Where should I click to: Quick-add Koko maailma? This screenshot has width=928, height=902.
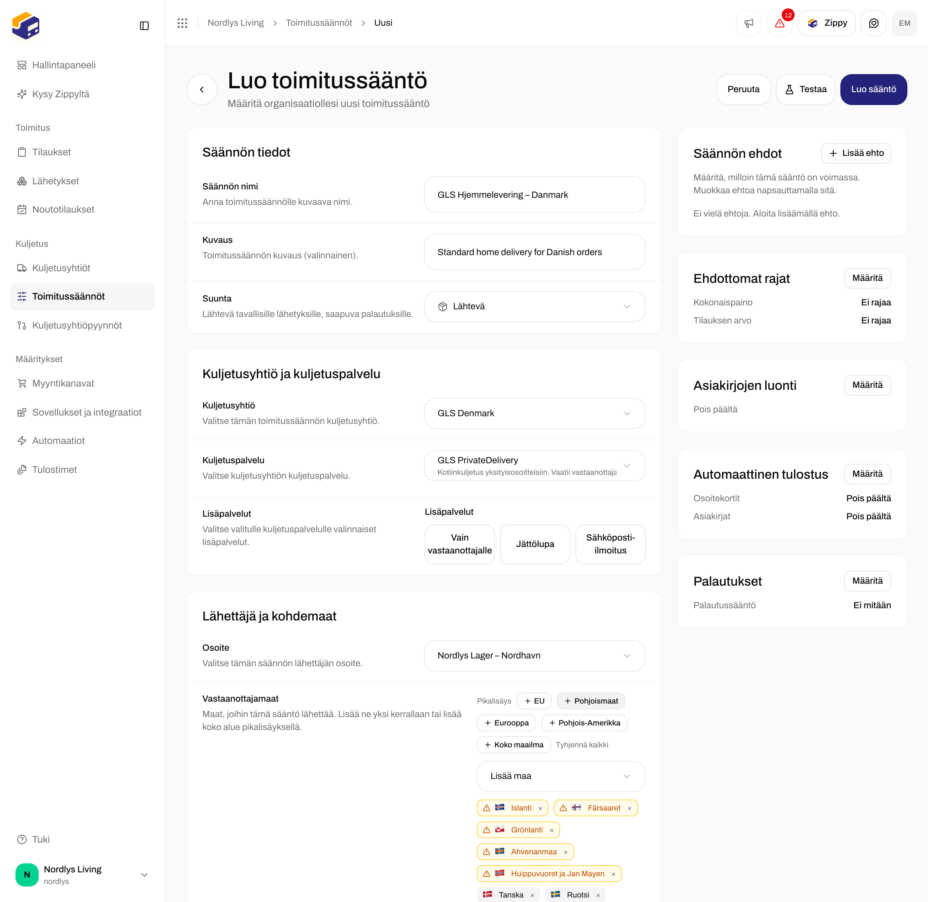point(514,745)
